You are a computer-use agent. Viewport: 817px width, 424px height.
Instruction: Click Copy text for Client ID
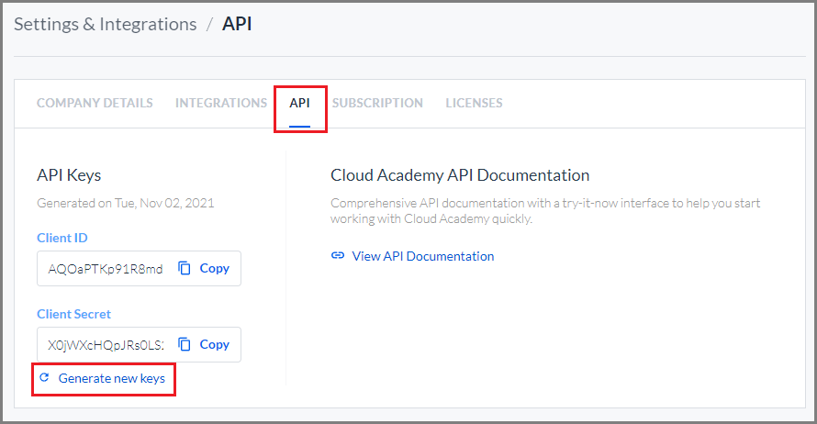215,268
